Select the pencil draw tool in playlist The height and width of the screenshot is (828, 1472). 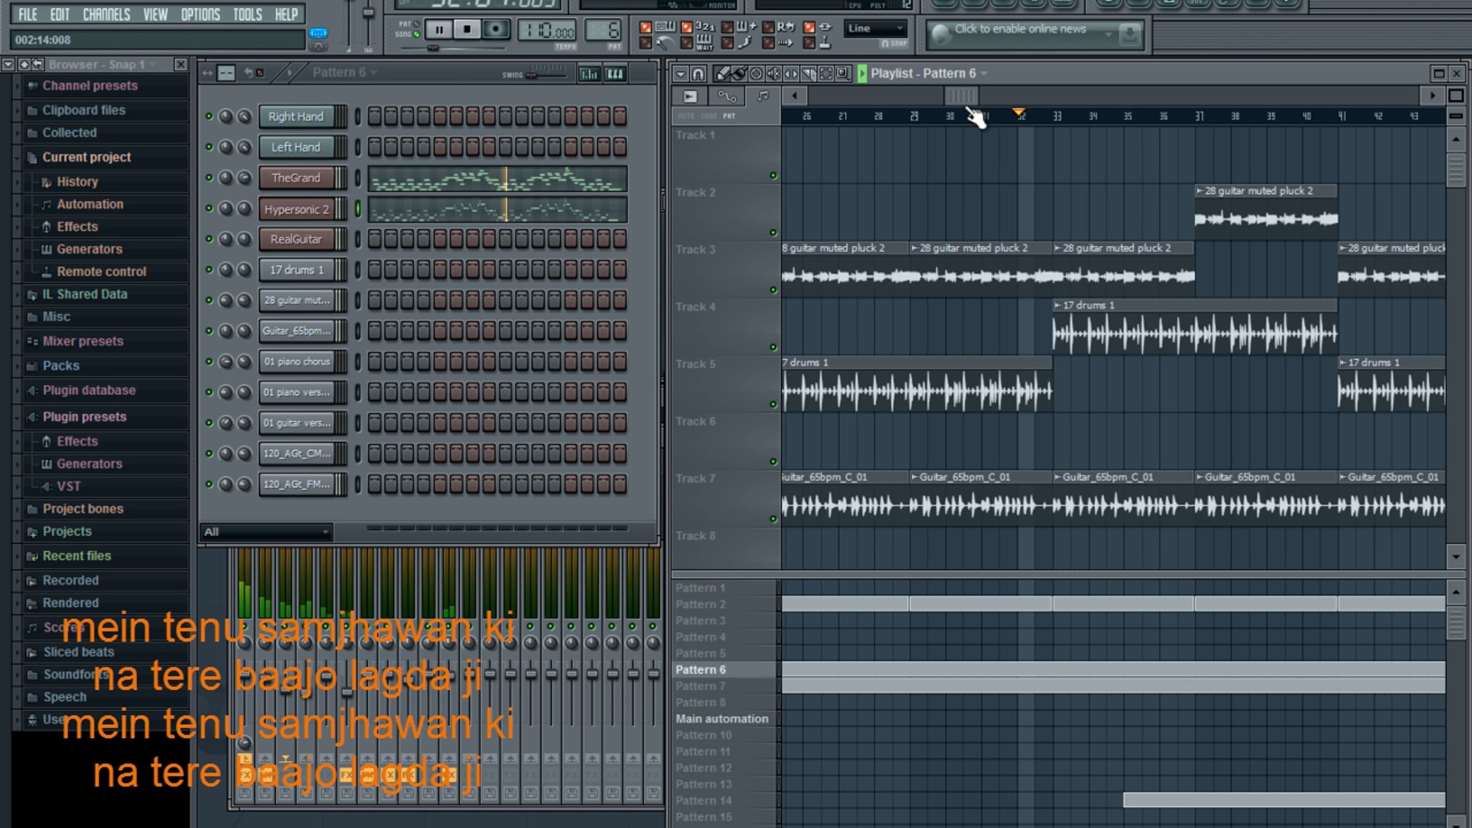(x=722, y=74)
